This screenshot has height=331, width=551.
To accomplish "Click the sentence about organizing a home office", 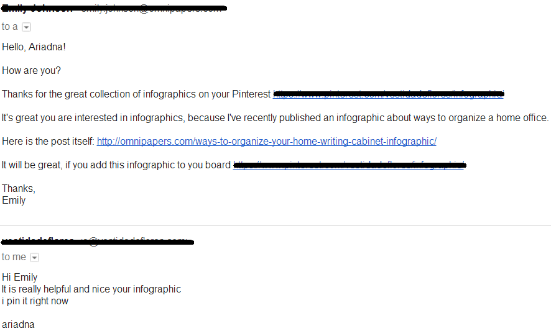I will pyautogui.click(x=275, y=117).
